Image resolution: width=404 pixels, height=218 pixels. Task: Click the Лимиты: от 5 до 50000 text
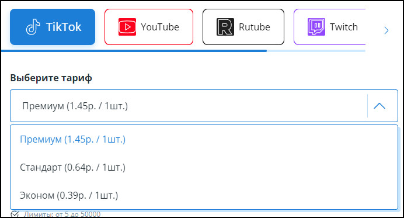pyautogui.click(x=62, y=214)
